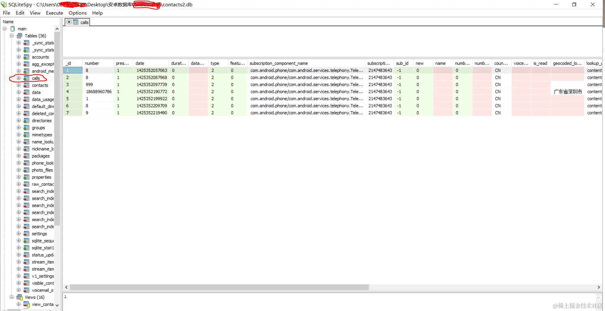Select the date cell 1425352057063

tap(151, 70)
